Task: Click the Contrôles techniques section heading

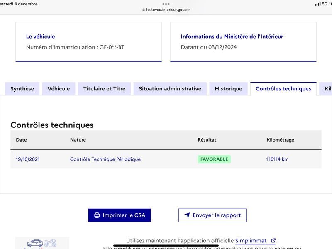Action: (x=52, y=125)
